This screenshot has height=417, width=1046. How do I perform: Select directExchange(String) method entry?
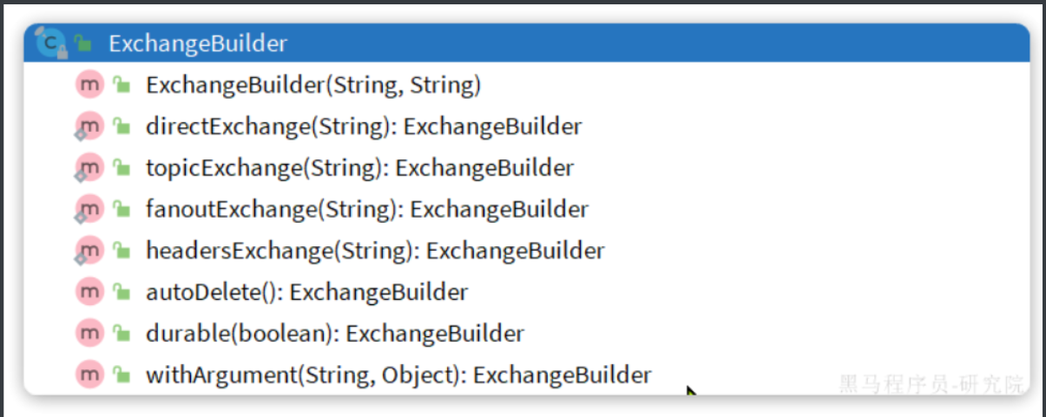tap(364, 127)
